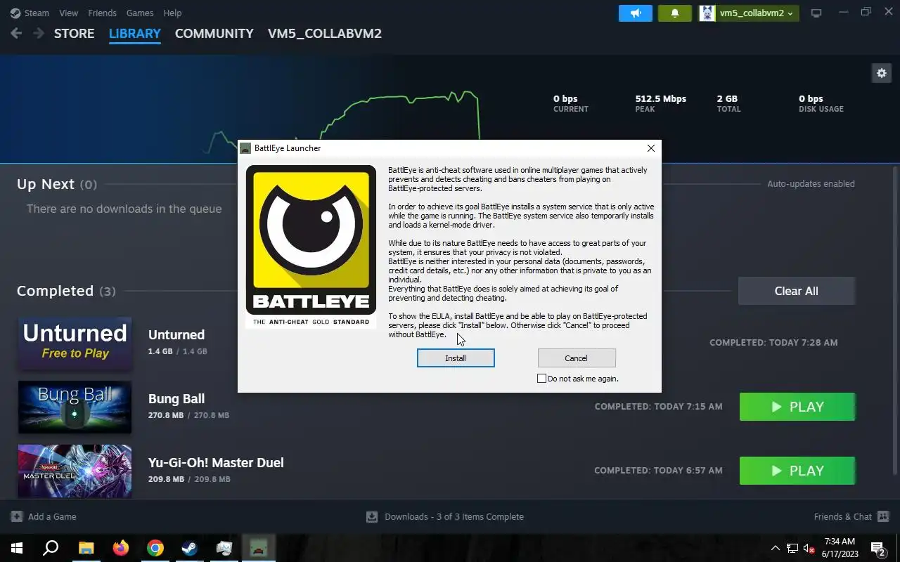The image size is (900, 562).
Task: Show hidden system tray icons
Action: click(776, 548)
